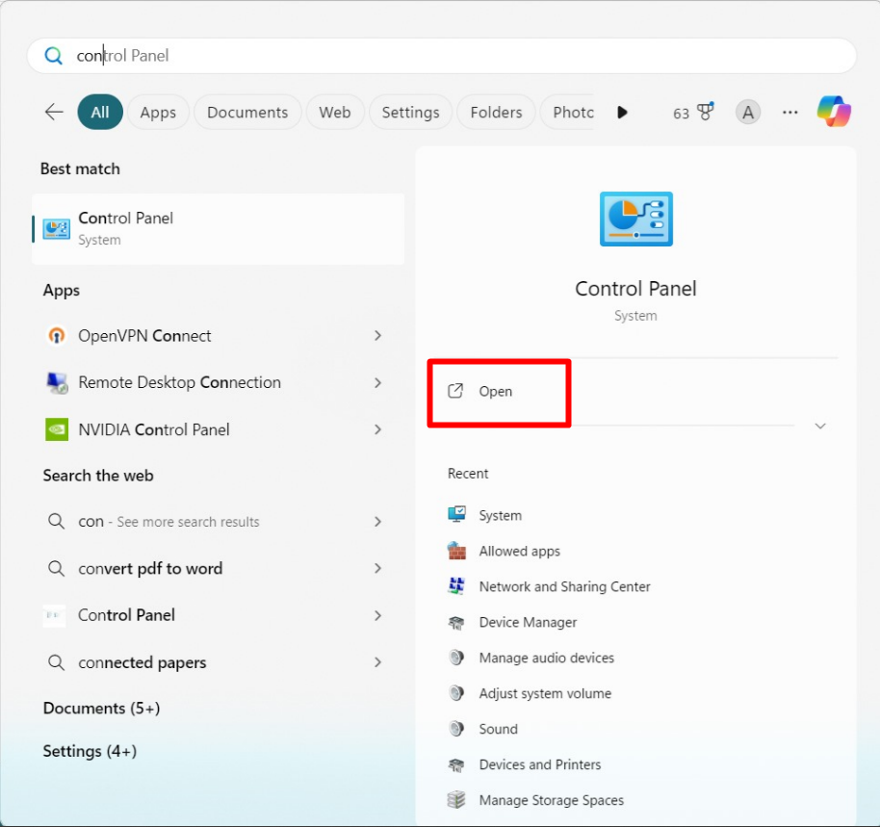Click the back arrow icon
880x827 pixels.
click(54, 112)
